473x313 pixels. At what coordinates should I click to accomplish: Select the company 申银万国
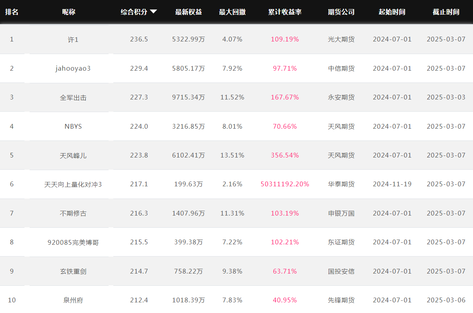click(x=341, y=213)
